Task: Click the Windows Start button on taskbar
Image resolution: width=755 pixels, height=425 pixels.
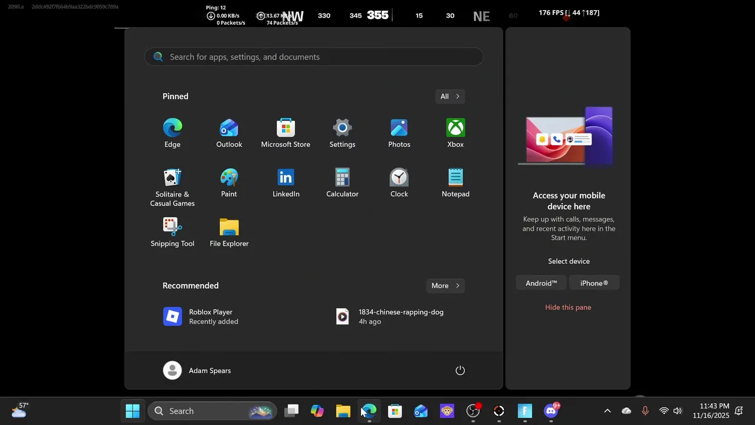Action: tap(133, 411)
